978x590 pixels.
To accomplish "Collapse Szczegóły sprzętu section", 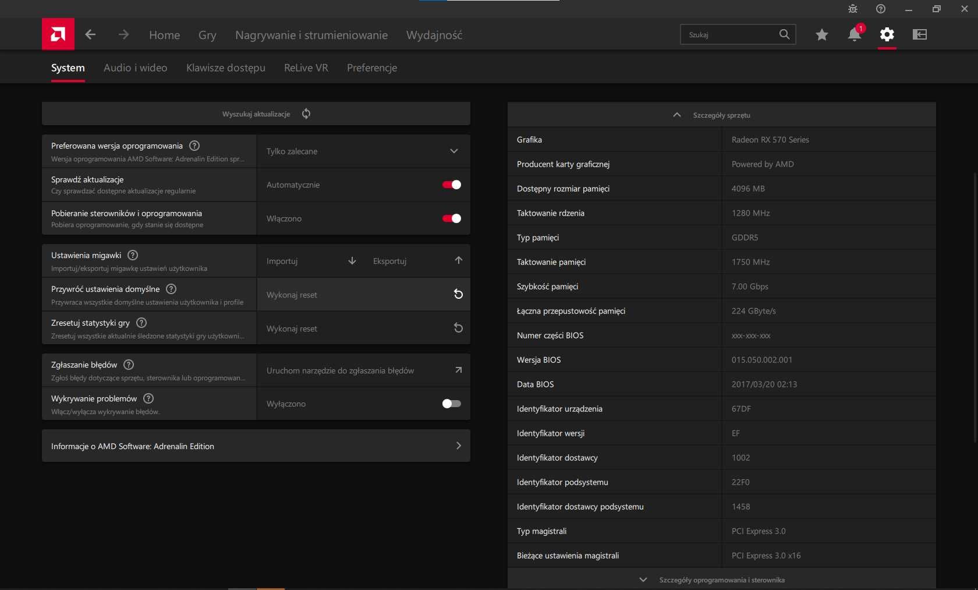I will (722, 115).
